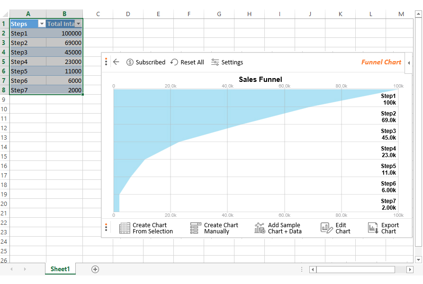Click the horizontal scrollbar left arrow
This screenshot has height=284, width=423.
(313, 269)
